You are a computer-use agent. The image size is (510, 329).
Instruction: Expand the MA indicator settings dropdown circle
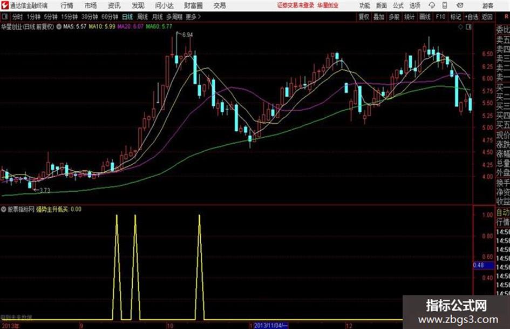(x=59, y=26)
